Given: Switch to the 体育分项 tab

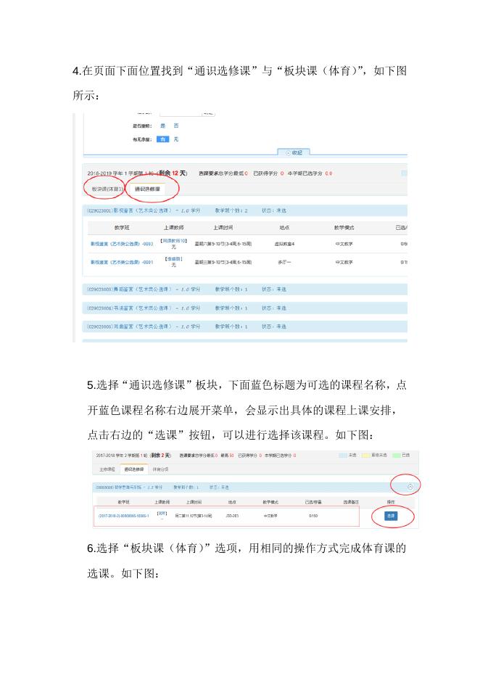Looking at the screenshot, I should [x=160, y=469].
